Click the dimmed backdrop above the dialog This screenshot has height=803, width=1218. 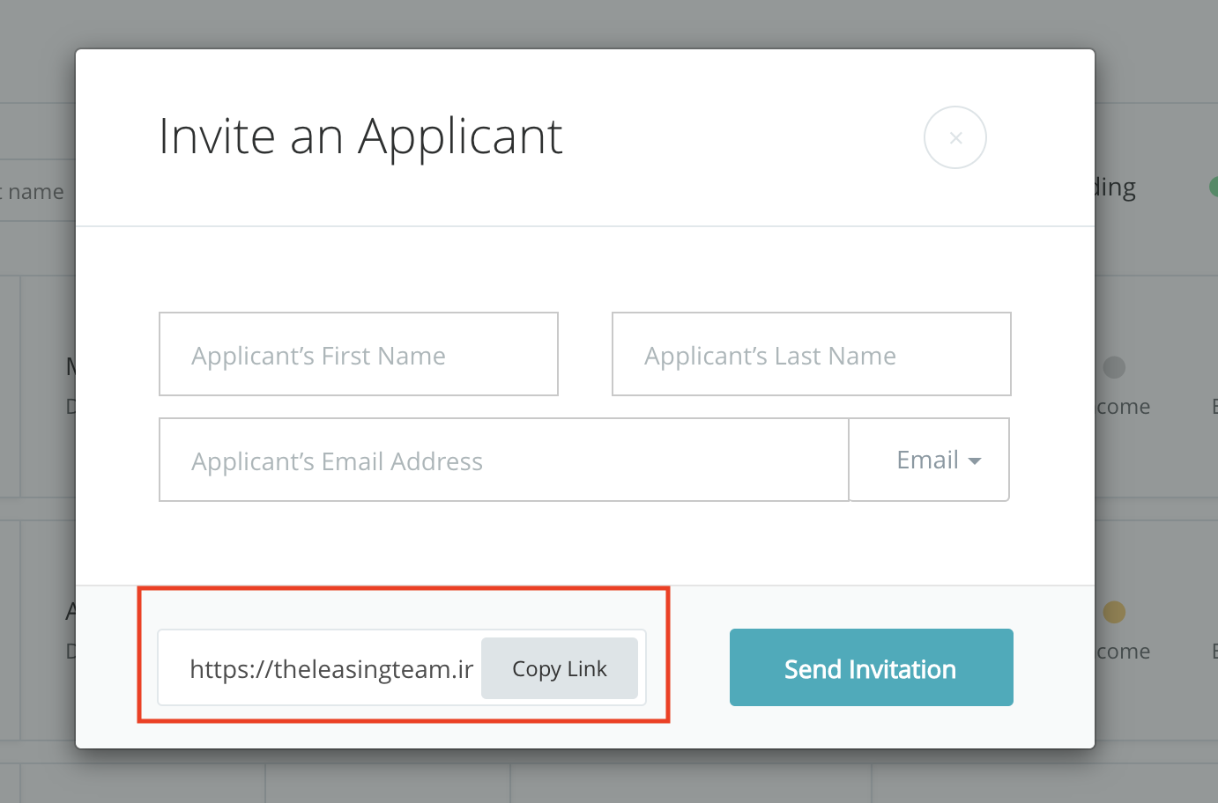tap(582, 23)
